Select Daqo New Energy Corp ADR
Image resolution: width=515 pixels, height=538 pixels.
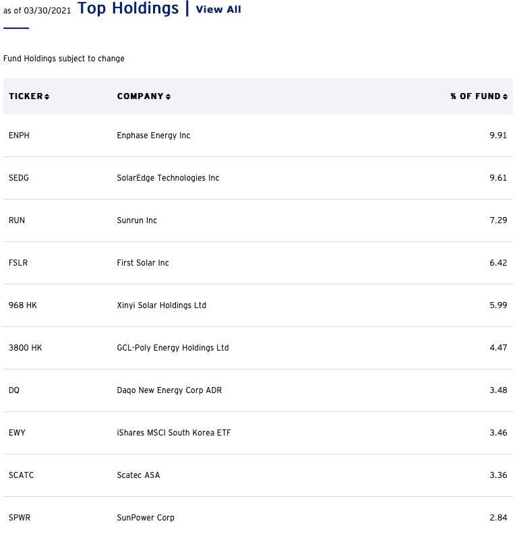coord(169,390)
